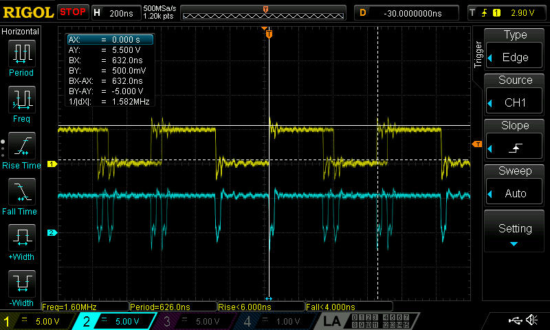Toggle channel 1 at 5.00 V

[x=37, y=321]
